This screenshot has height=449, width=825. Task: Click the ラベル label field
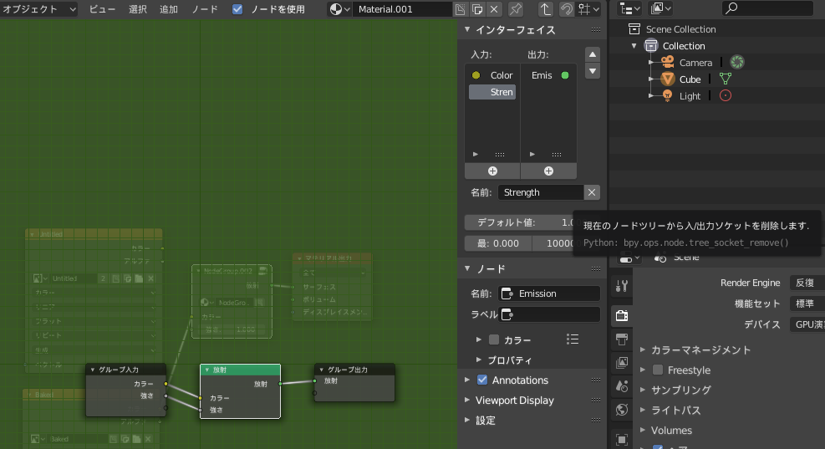pos(549,314)
